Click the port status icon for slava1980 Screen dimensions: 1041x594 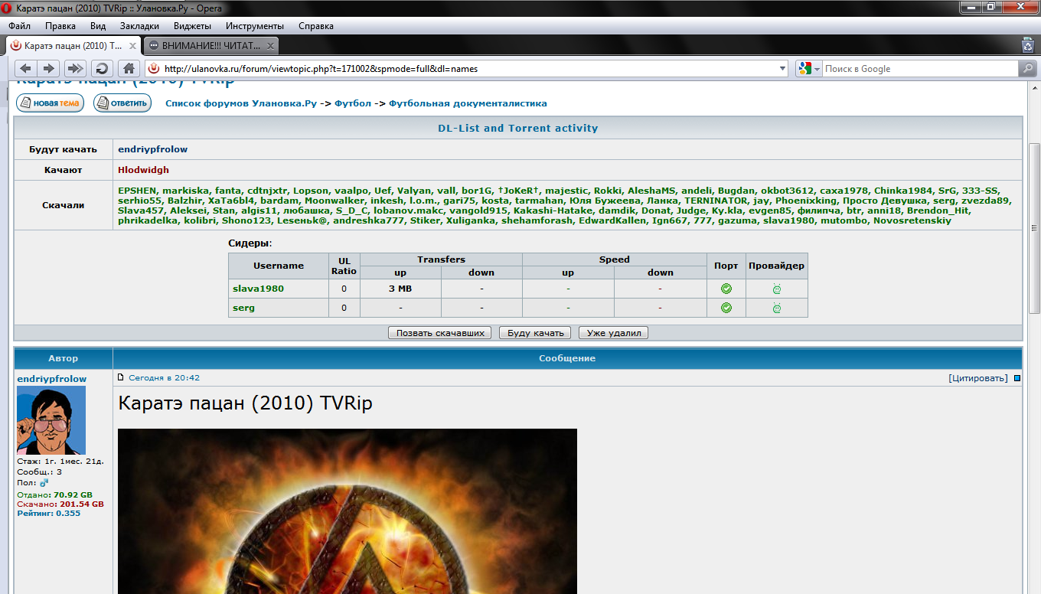tap(726, 289)
